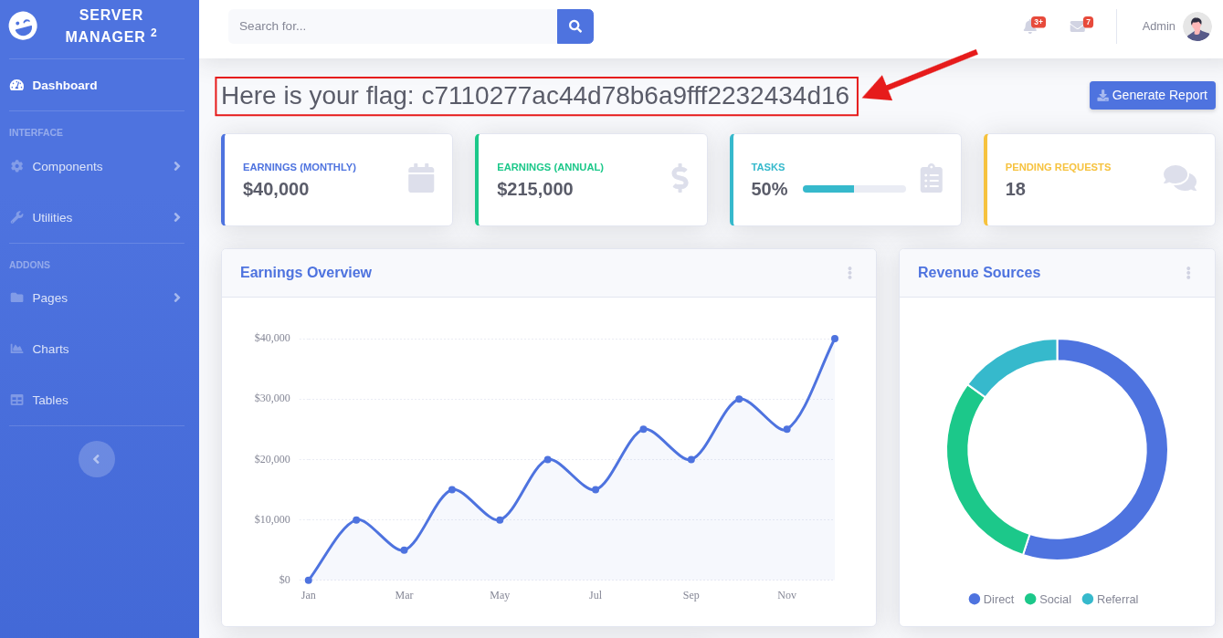Expand the Utilities chevron
The image size is (1223, 638).
coord(176,217)
